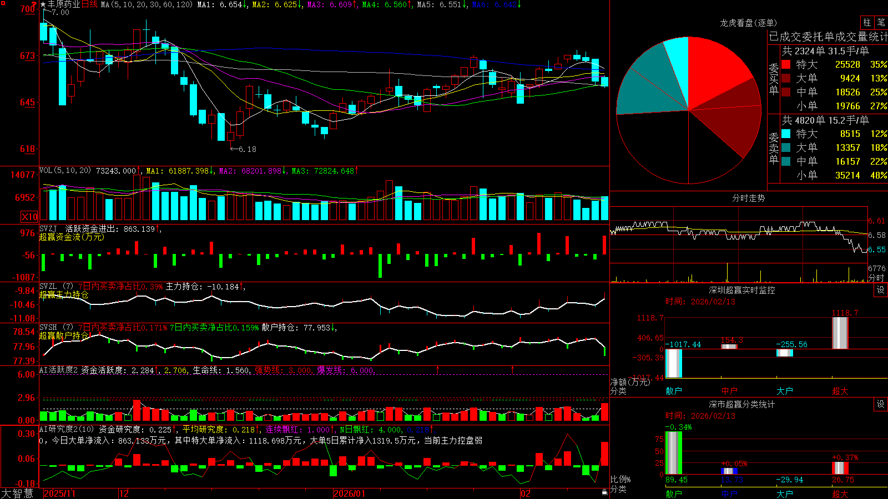Image resolution: width=888 pixels, height=499 pixels.
Task: Click the AI研究度2(10) indicator label
Action: (67, 429)
